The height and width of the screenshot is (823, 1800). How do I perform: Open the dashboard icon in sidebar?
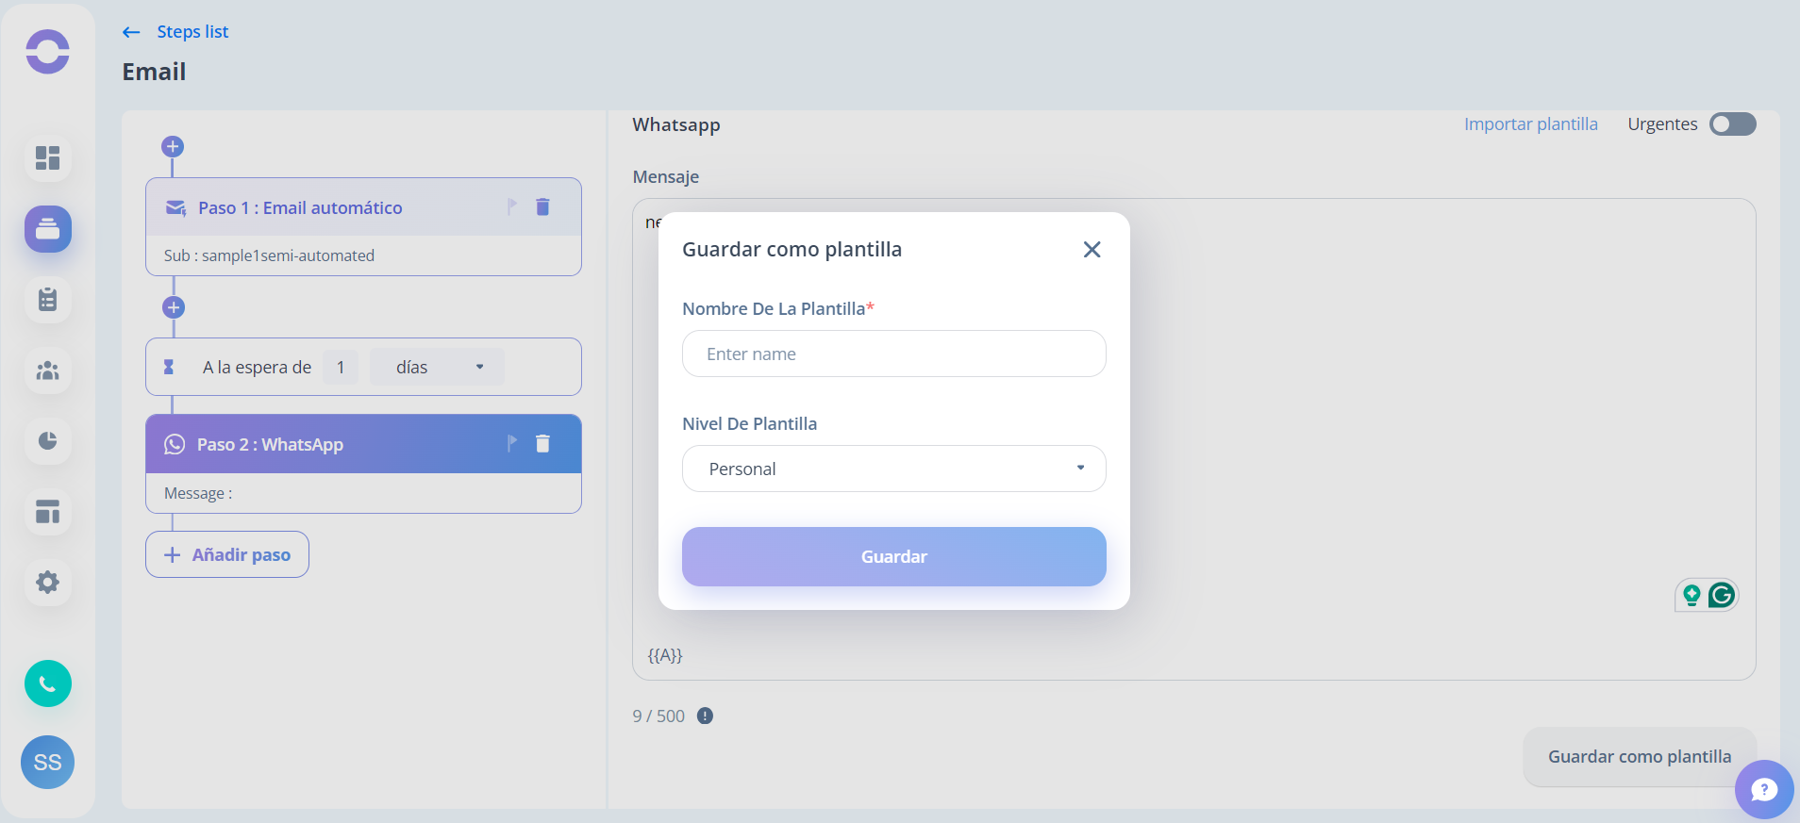(x=48, y=157)
